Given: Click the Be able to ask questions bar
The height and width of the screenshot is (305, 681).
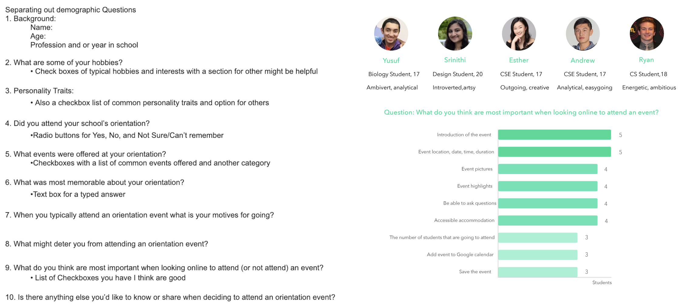Looking at the screenshot, I should coord(548,203).
